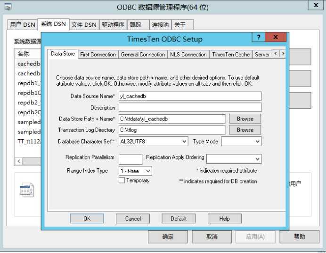326x253 pixels.
Task: Show previous tabs using left arrow
Action: [276, 54]
